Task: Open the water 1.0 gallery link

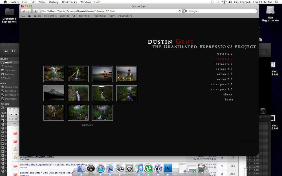Action: tap(225, 54)
